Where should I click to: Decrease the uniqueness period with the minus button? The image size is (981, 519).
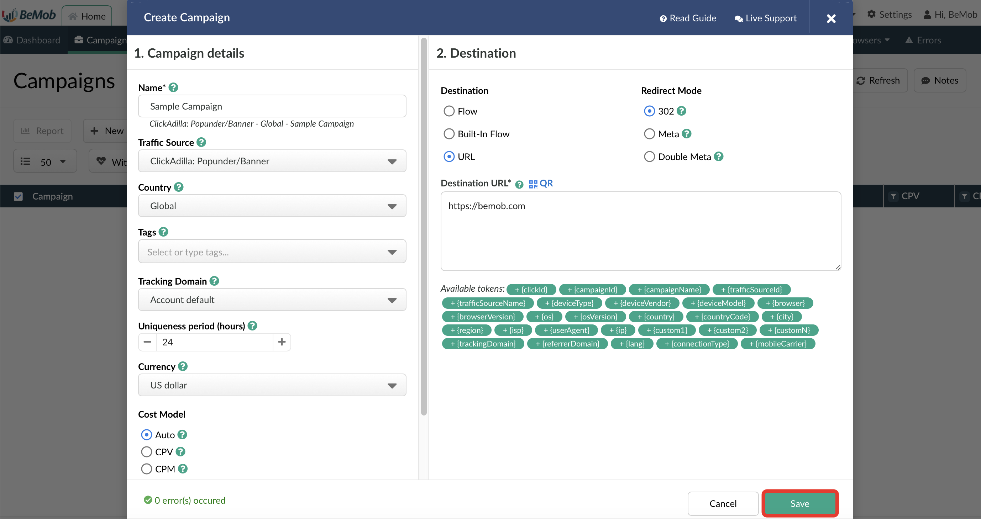pos(147,342)
